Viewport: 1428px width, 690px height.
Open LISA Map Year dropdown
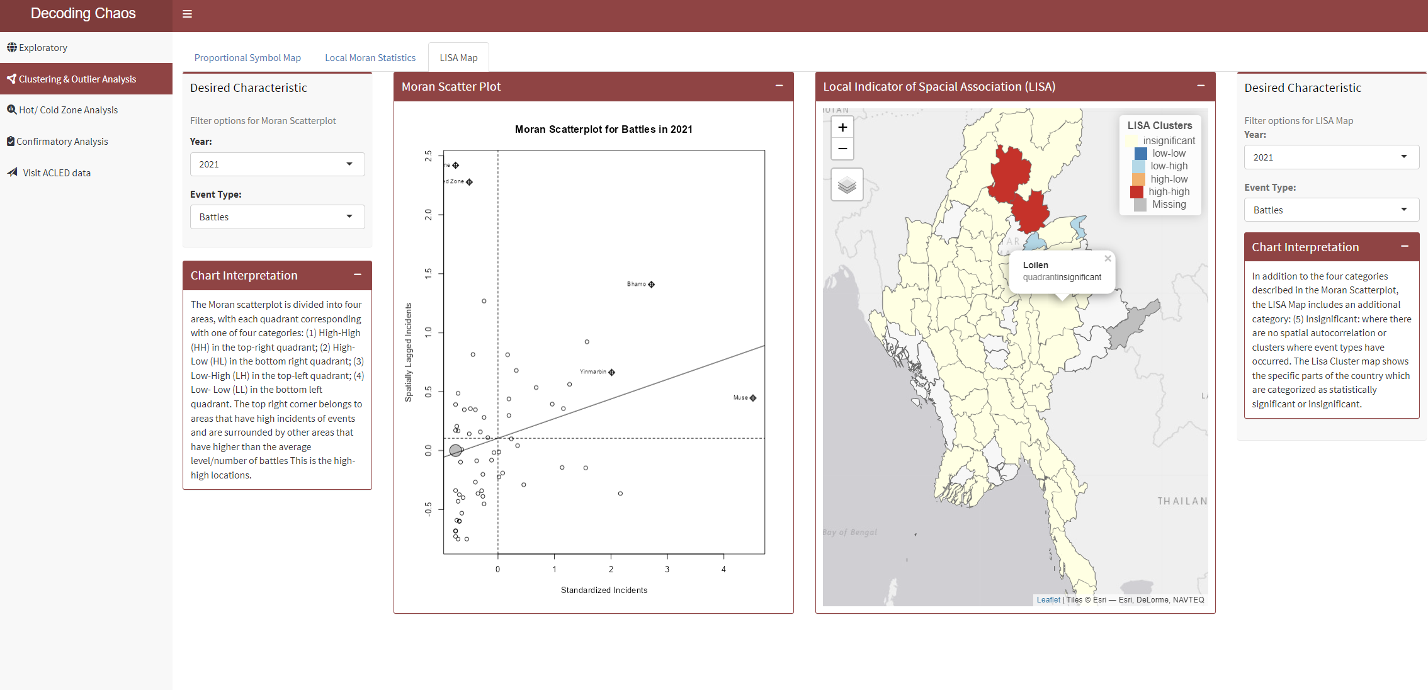click(1331, 157)
